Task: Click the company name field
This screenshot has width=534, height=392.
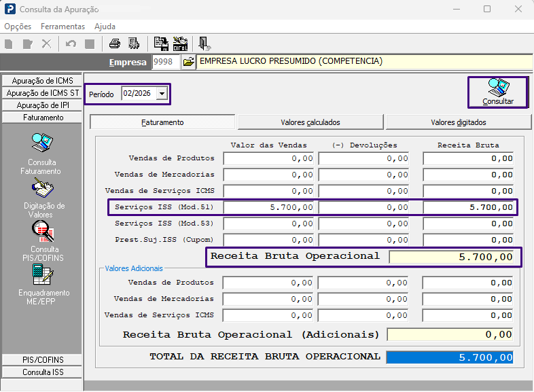Action: (x=365, y=62)
